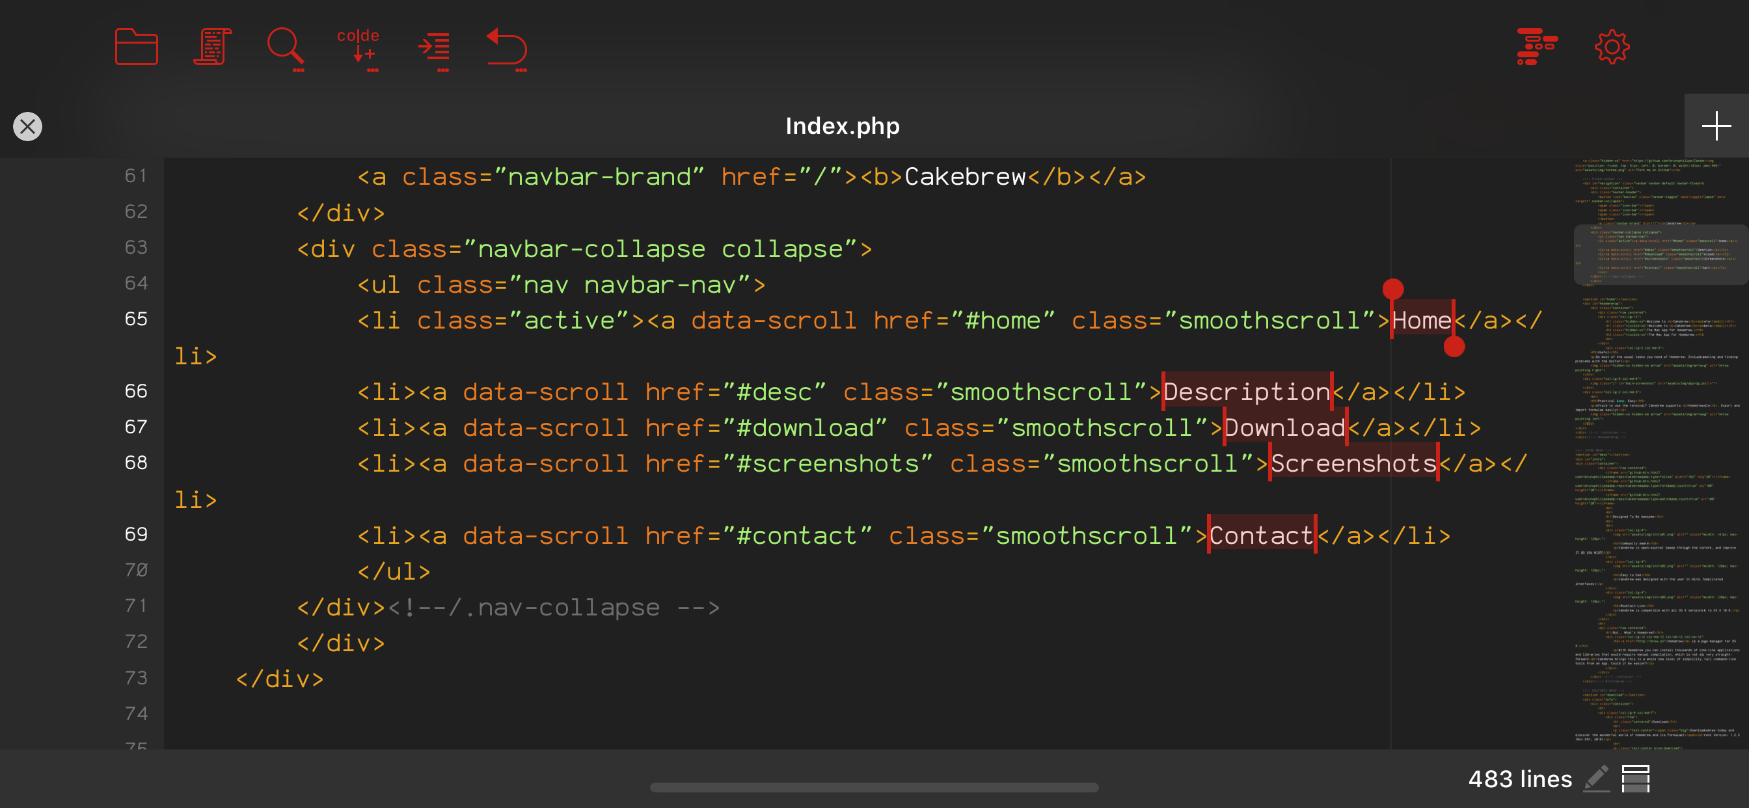Open the settings gear icon
This screenshot has height=808, width=1749.
[x=1612, y=47]
